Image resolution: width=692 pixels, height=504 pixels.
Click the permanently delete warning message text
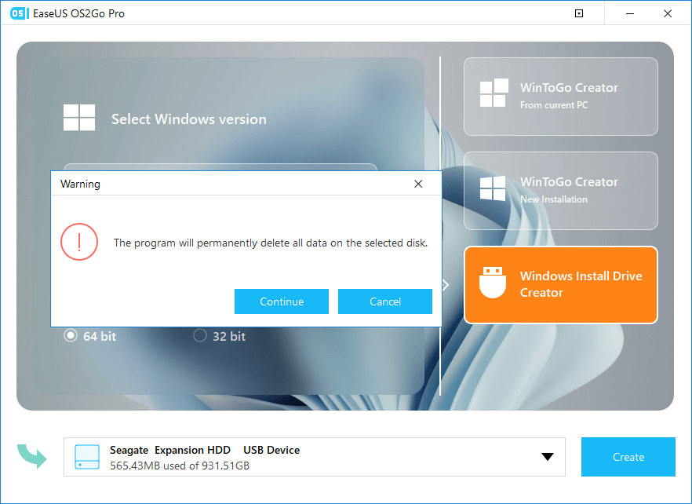click(271, 243)
